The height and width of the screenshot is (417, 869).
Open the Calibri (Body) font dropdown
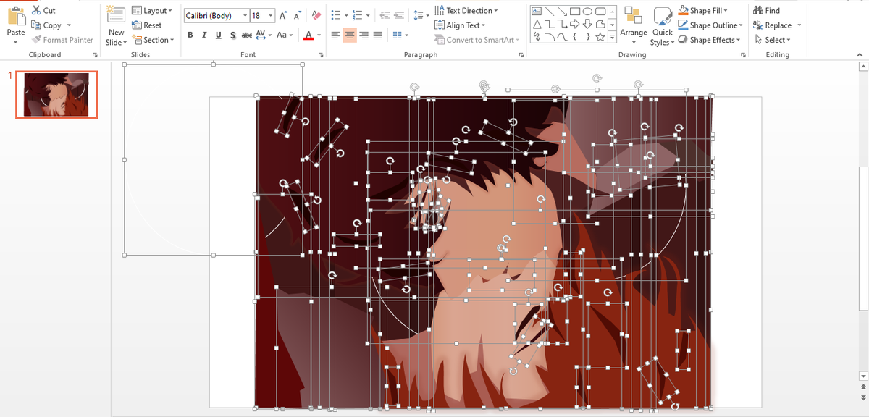[245, 15]
